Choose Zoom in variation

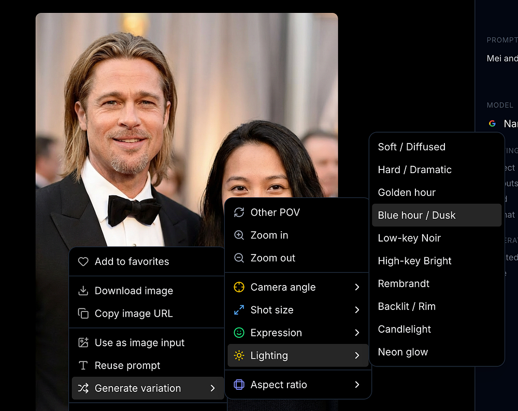pos(298,235)
